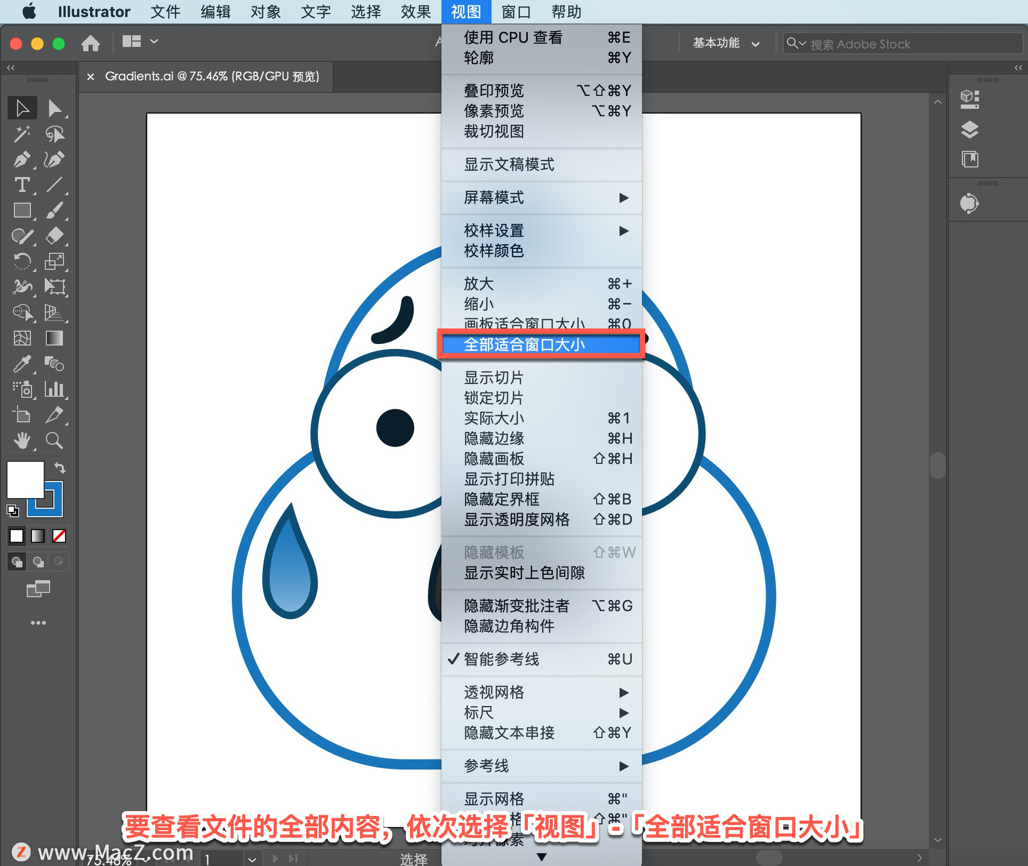1028x866 pixels.
Task: Select the Zoom magnifier tool
Action: (x=54, y=441)
